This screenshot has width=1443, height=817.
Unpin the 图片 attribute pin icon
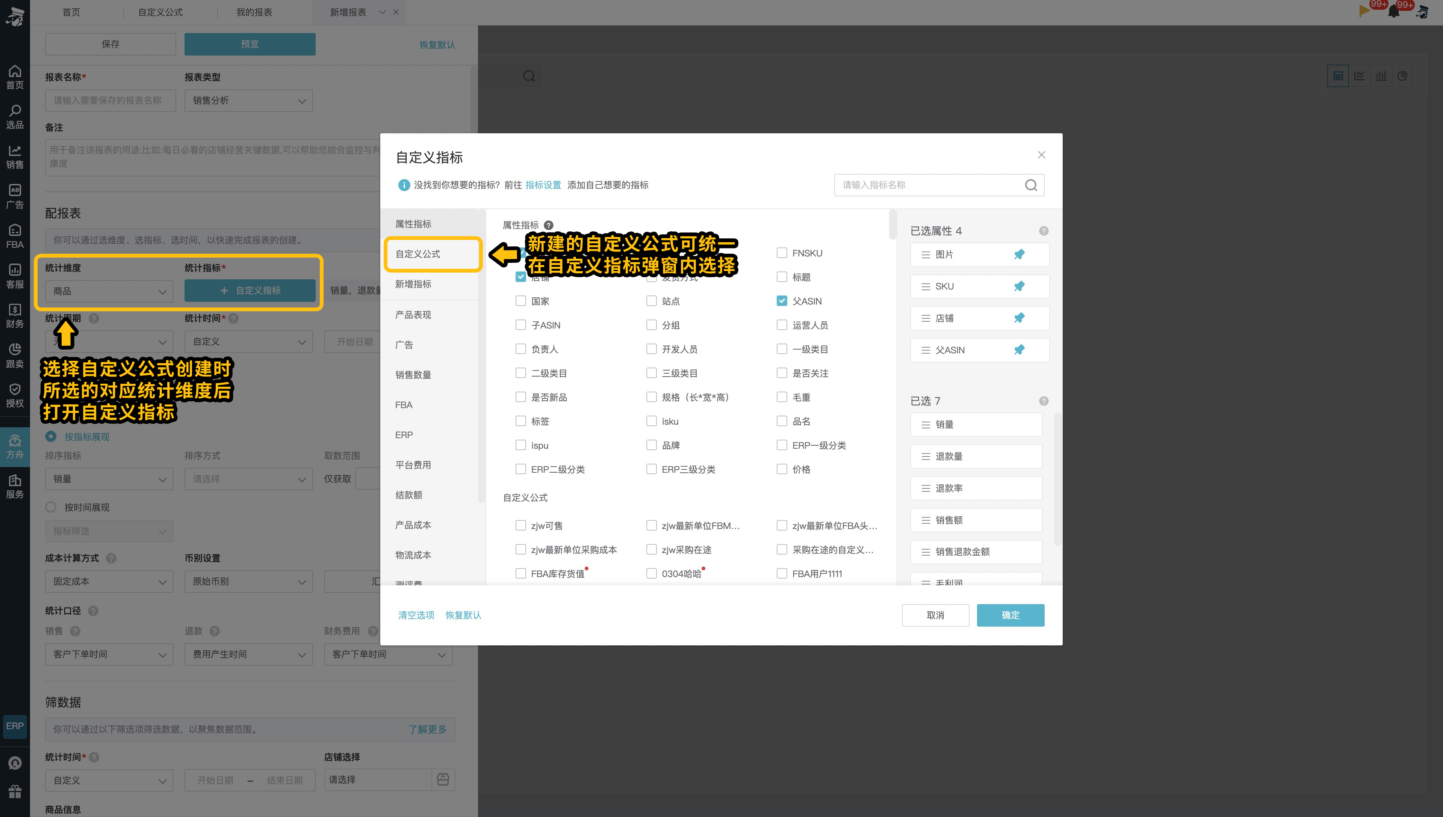1019,254
